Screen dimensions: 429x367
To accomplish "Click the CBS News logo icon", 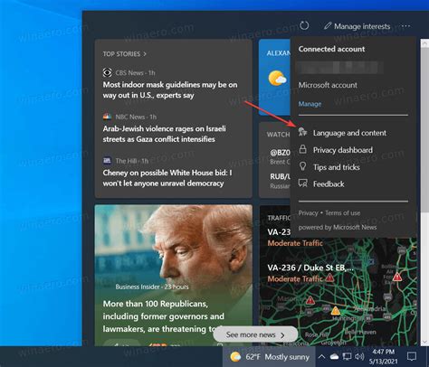I will (107, 72).
